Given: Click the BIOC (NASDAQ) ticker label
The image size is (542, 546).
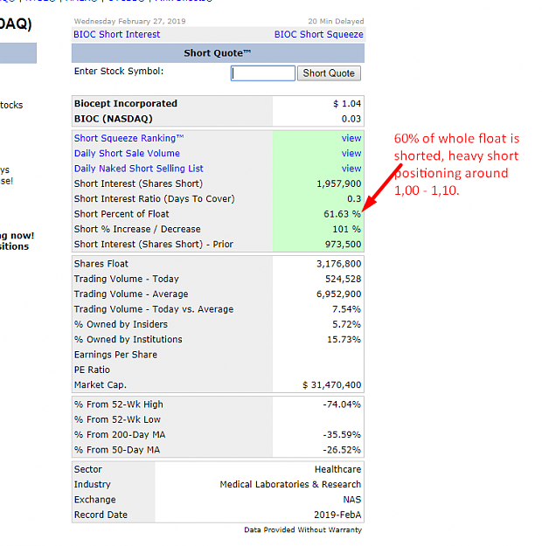Looking at the screenshot, I should (x=114, y=119).
